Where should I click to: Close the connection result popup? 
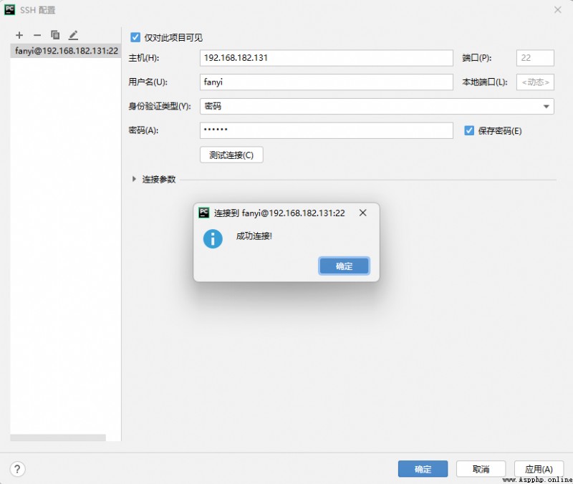(362, 213)
